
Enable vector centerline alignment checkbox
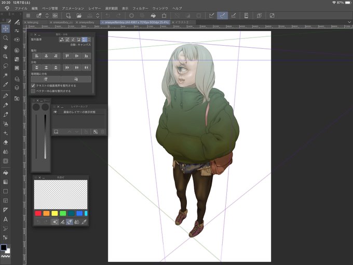coord(33,91)
